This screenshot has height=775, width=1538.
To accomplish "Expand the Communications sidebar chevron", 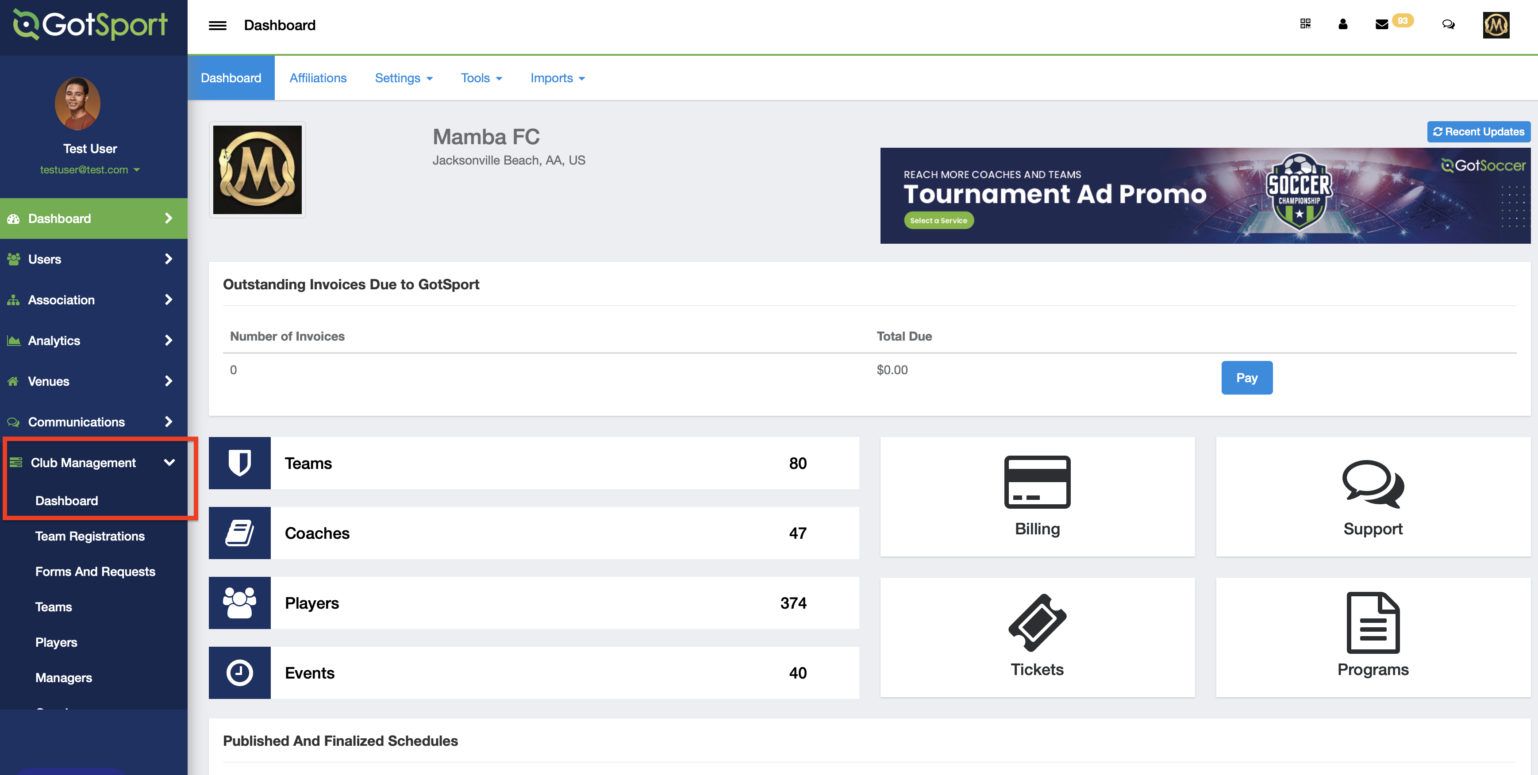I will (169, 421).
